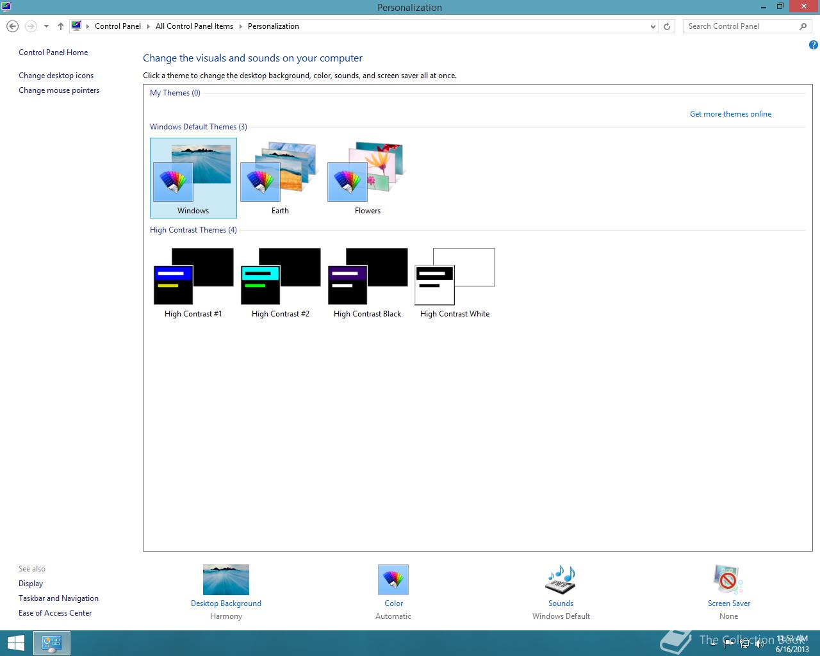The image size is (820, 656).
Task: Open Control Panel Home link
Action: (x=53, y=53)
